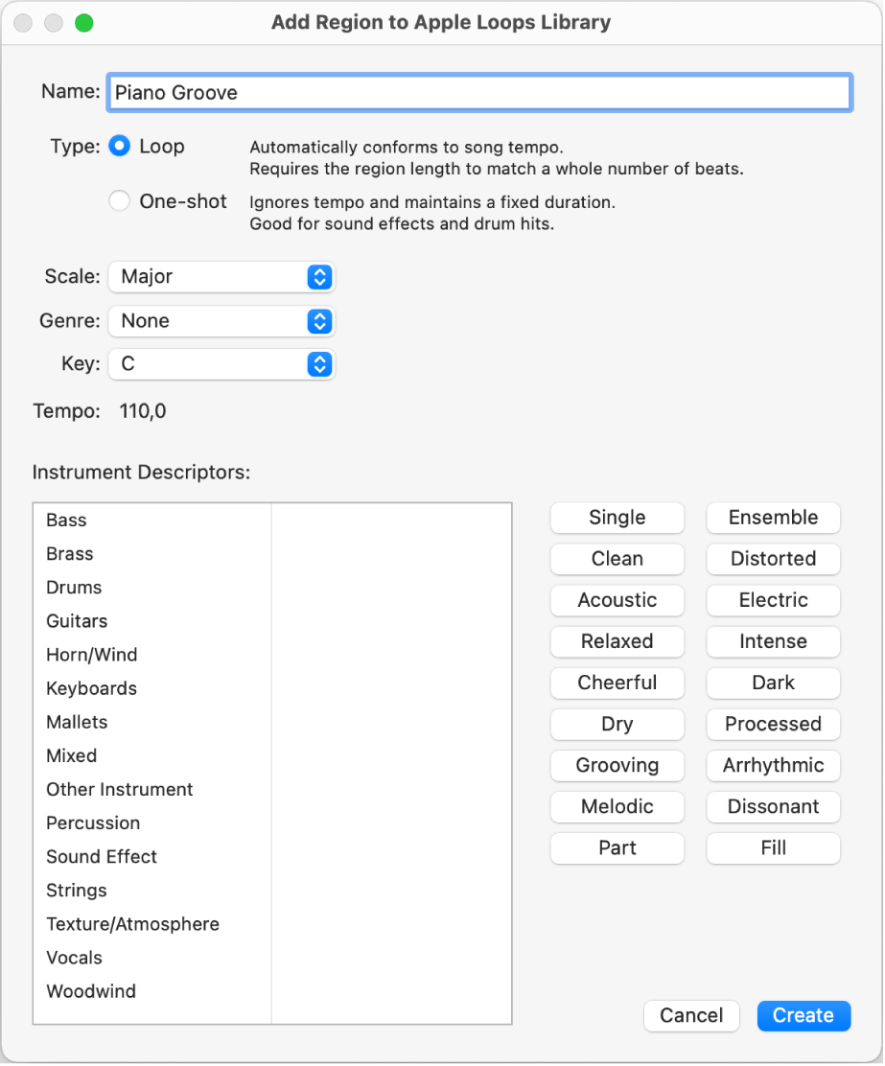Select the Vocals instrument category

[74, 957]
